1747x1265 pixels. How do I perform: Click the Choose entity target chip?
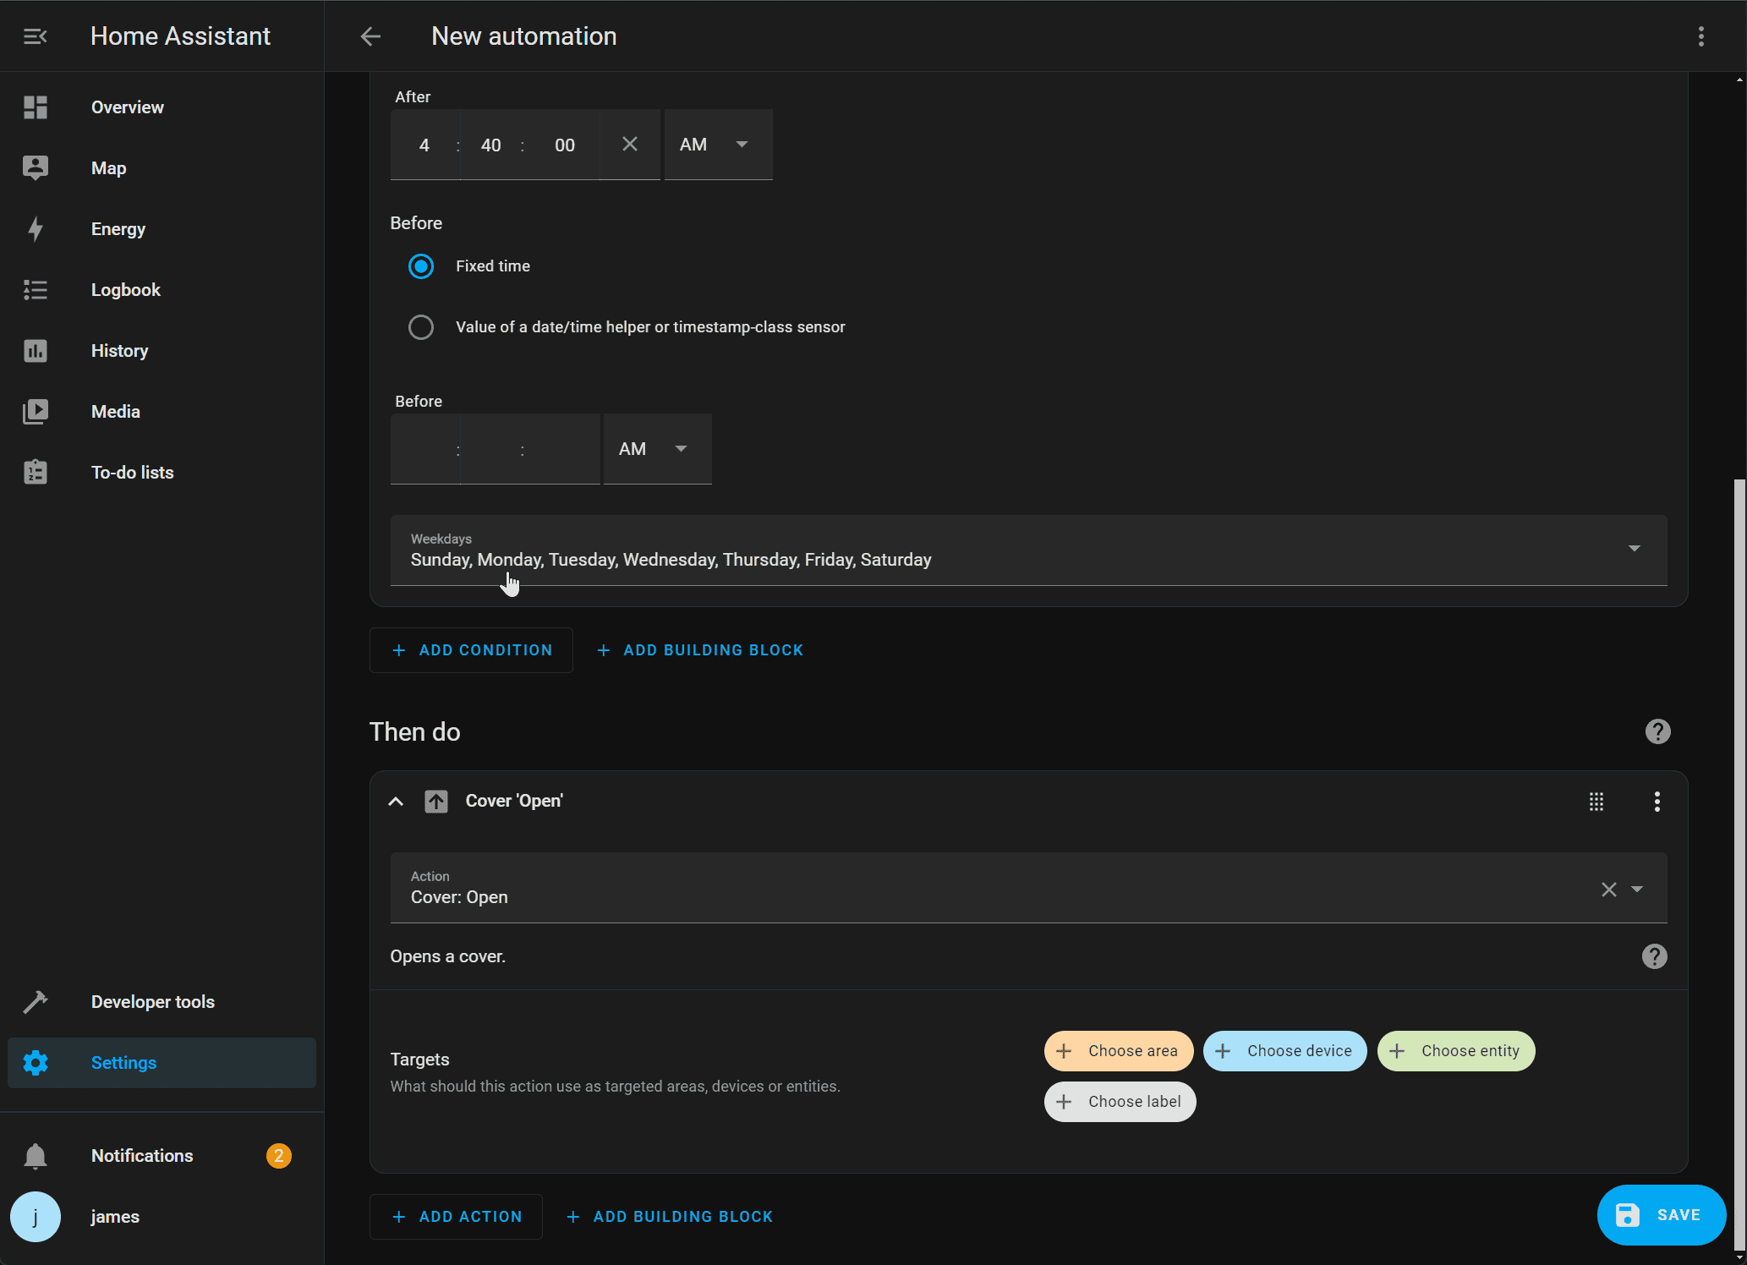[1455, 1051]
